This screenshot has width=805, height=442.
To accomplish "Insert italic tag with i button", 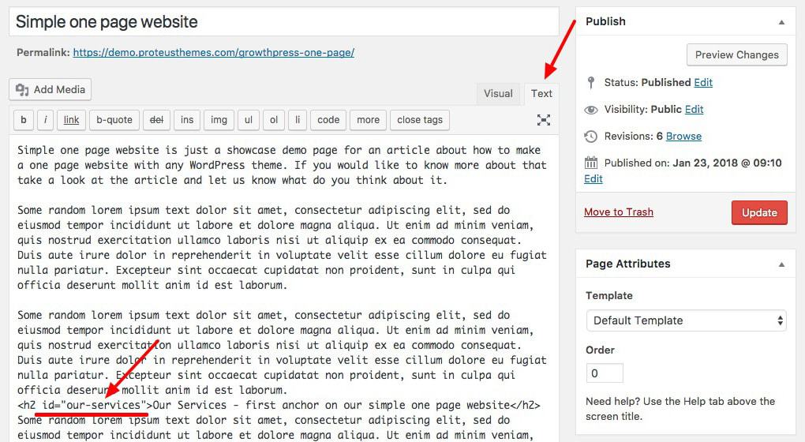I will 45,120.
